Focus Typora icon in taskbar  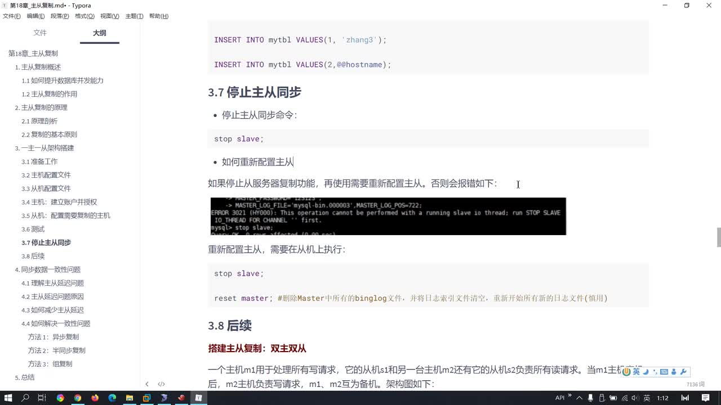(198, 398)
